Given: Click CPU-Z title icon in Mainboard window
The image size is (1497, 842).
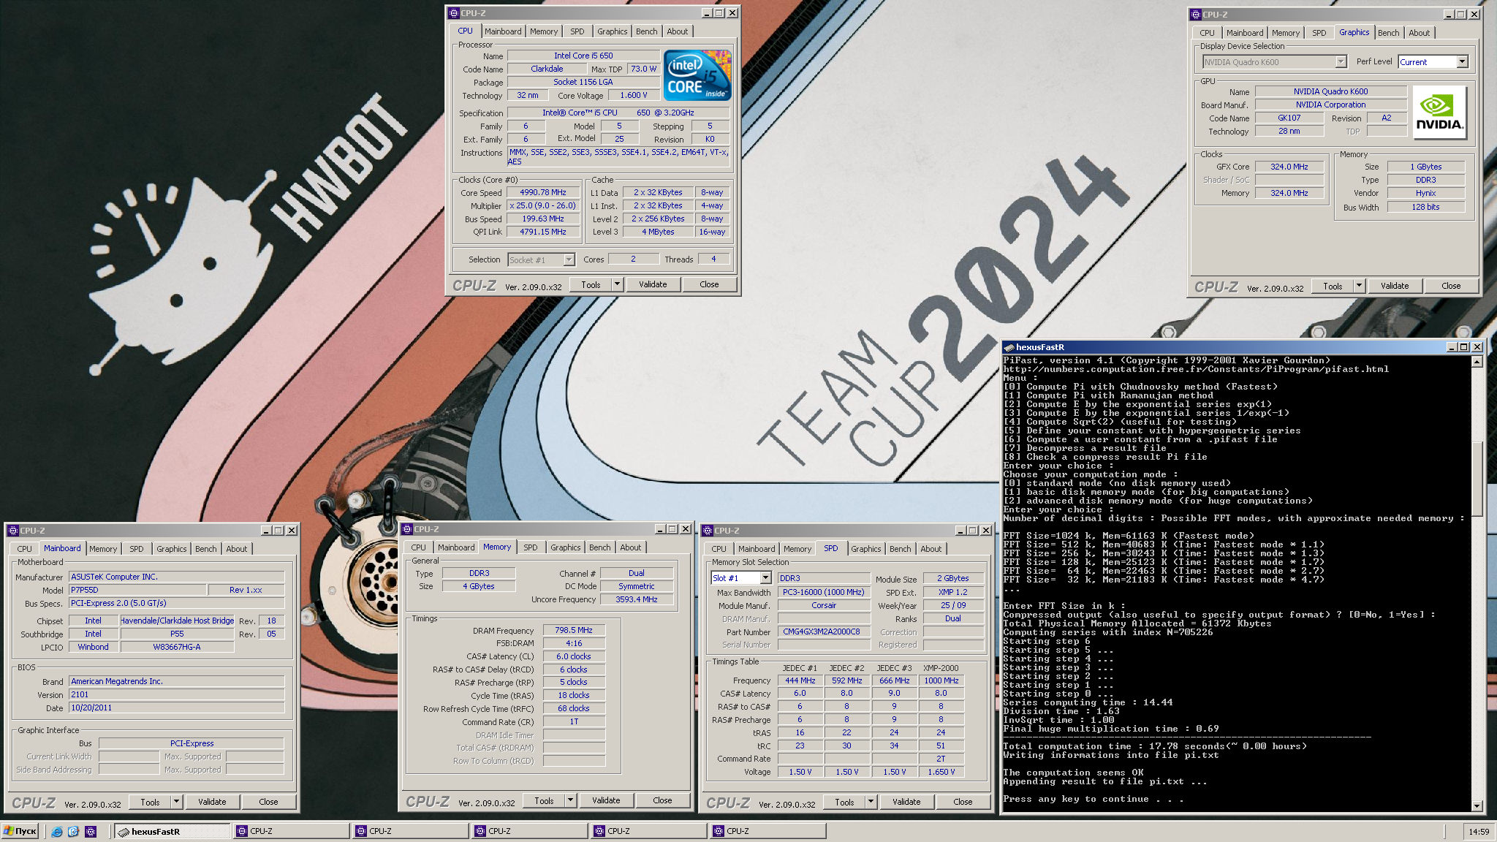Looking at the screenshot, I should tap(12, 531).
